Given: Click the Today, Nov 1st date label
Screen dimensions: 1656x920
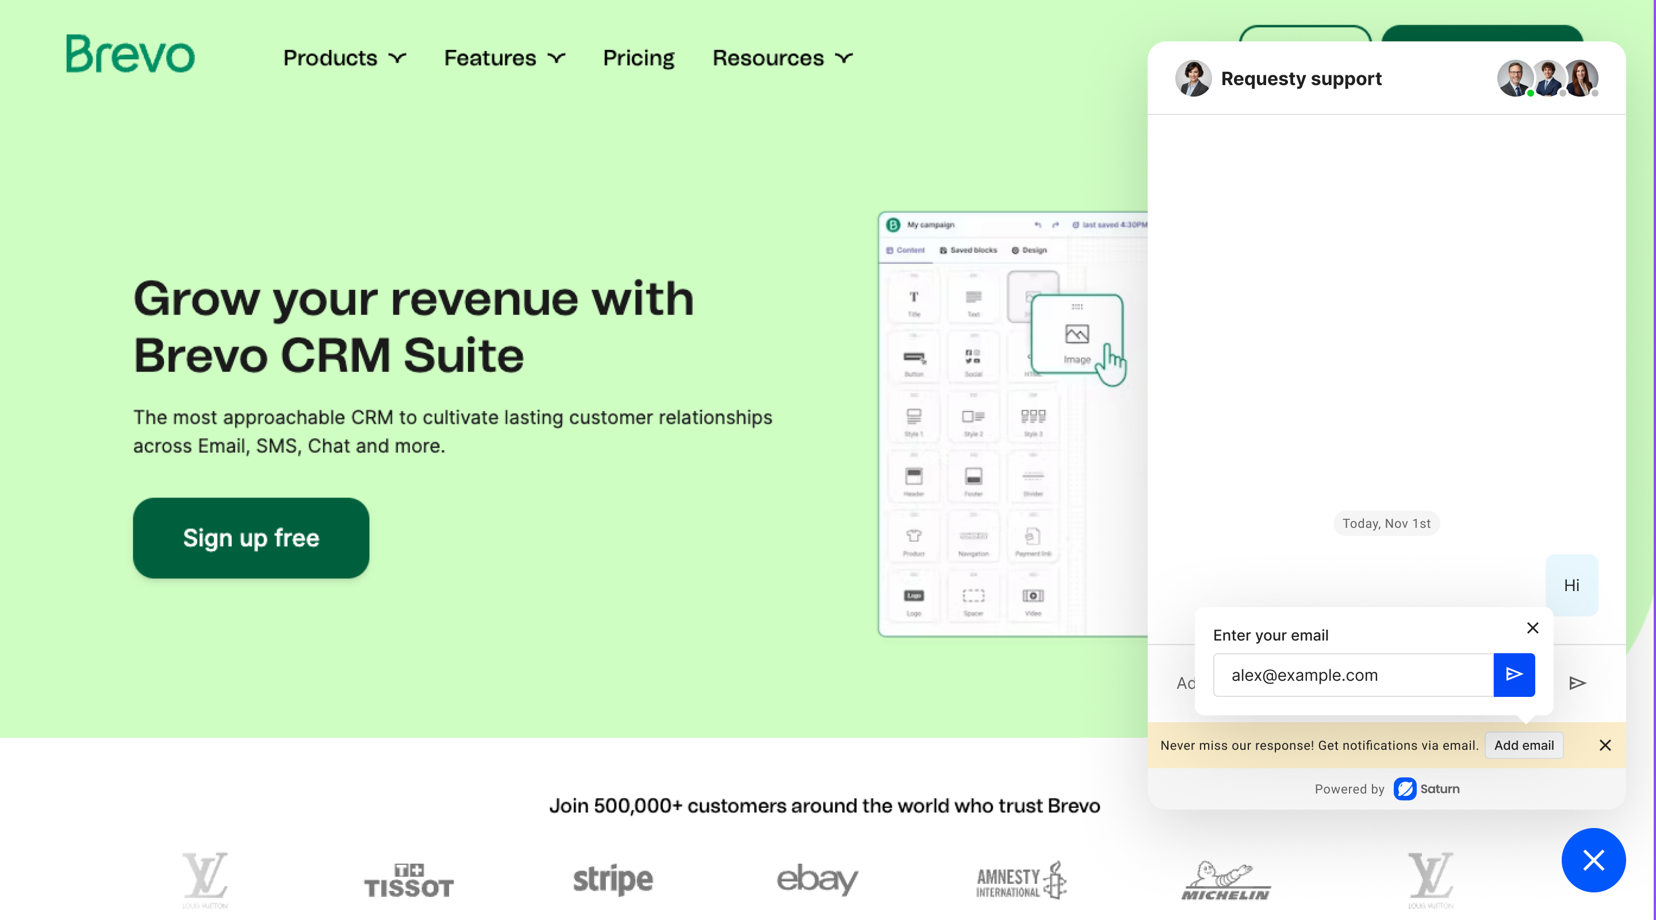Looking at the screenshot, I should (1386, 523).
